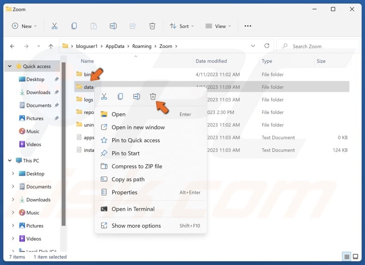
Task: Open the Sort dropdown
Action: pos(182,26)
